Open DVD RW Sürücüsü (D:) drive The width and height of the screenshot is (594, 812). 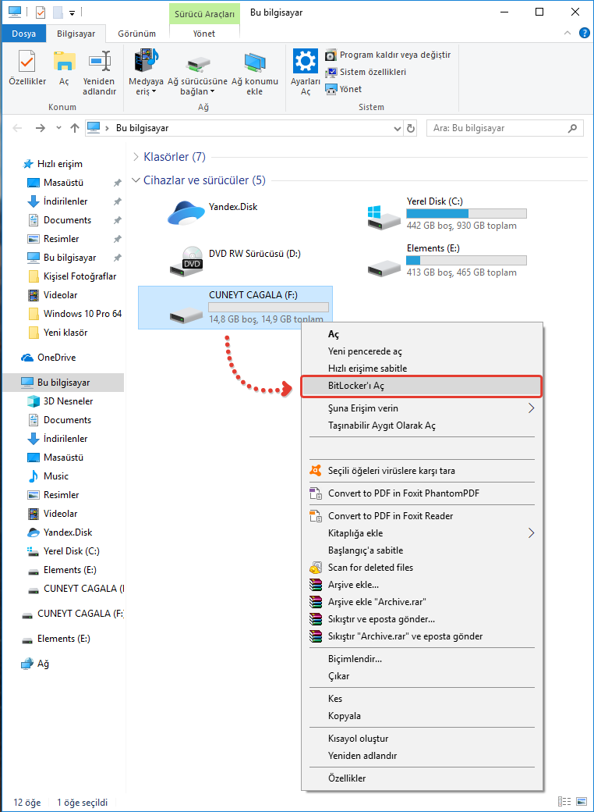[x=186, y=260]
